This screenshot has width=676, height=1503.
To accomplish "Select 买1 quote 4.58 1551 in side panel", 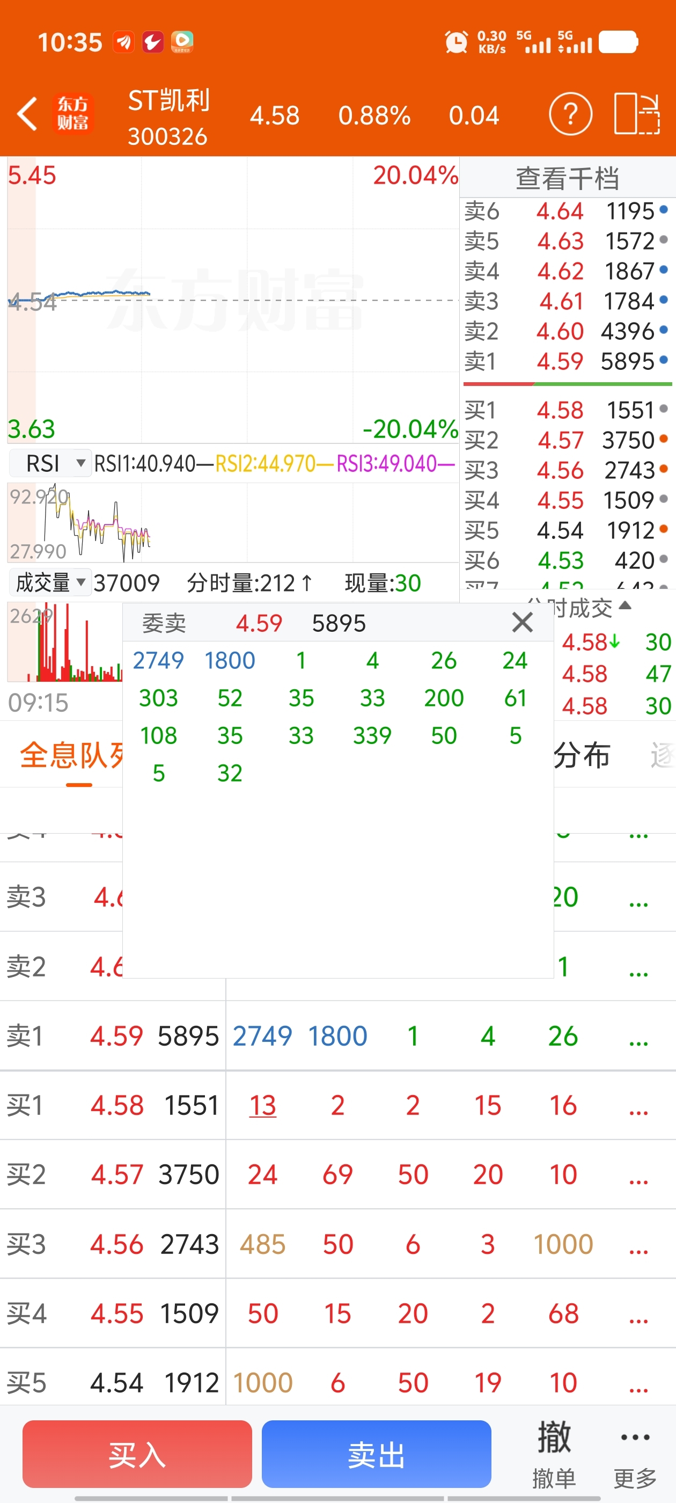I will pos(567,410).
